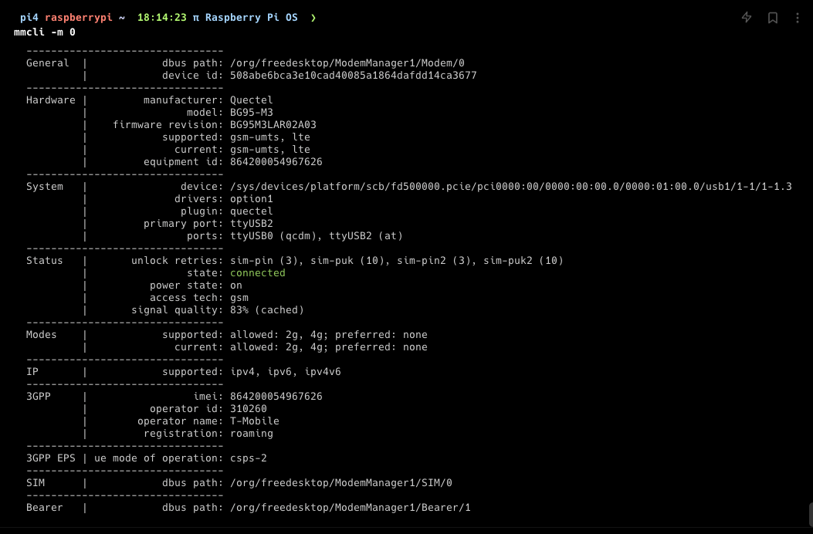Click the 'System' section label

pyautogui.click(x=45, y=187)
